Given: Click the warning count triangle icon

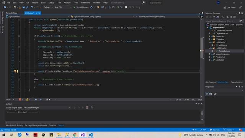Looking at the screenshot, I should coord(27,100).
